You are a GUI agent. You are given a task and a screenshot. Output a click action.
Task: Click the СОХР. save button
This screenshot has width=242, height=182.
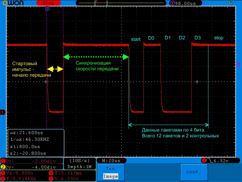coord(194,172)
